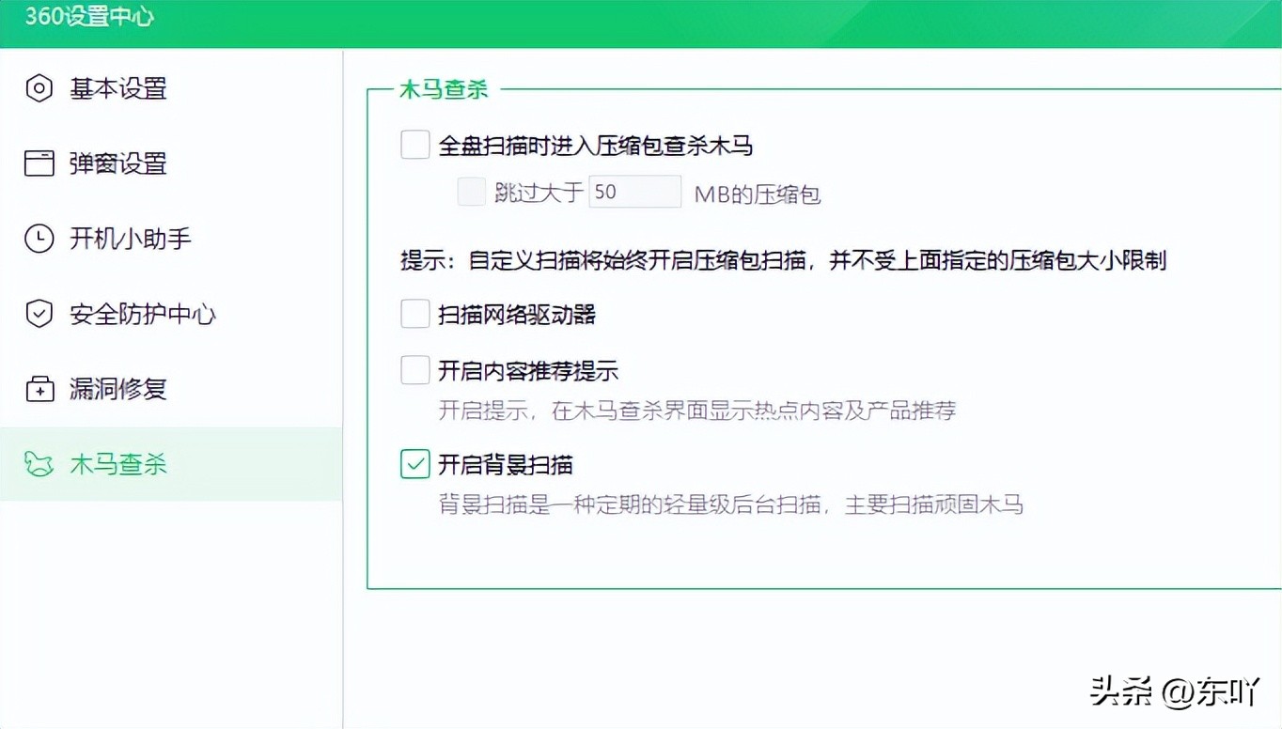This screenshot has height=729, width=1282.
Task: Click the clock icon beside 开机小助手
Action: coord(39,239)
